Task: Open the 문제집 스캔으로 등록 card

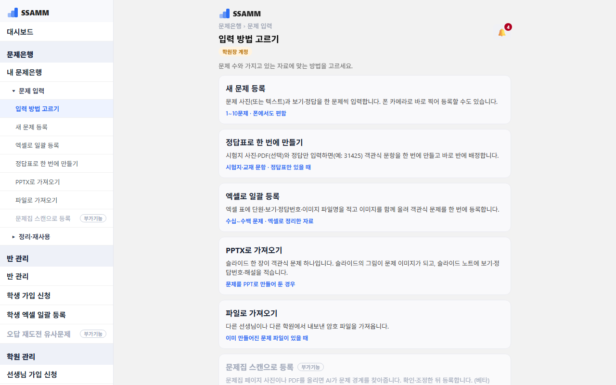Action: 364,370
